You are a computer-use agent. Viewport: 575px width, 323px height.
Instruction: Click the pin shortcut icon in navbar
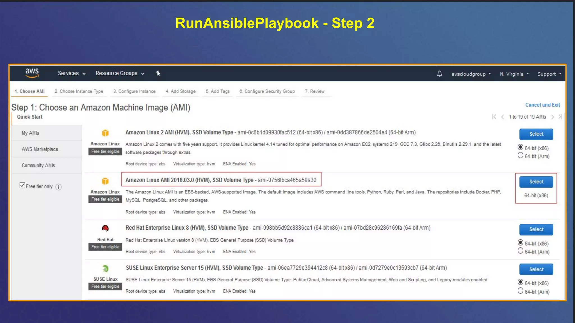pyautogui.click(x=158, y=73)
